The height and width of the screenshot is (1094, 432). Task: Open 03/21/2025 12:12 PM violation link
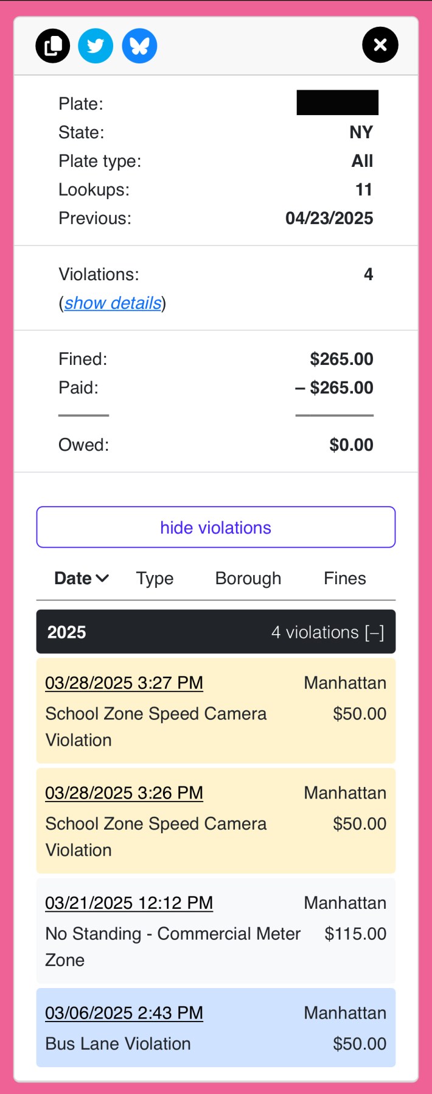coord(129,903)
